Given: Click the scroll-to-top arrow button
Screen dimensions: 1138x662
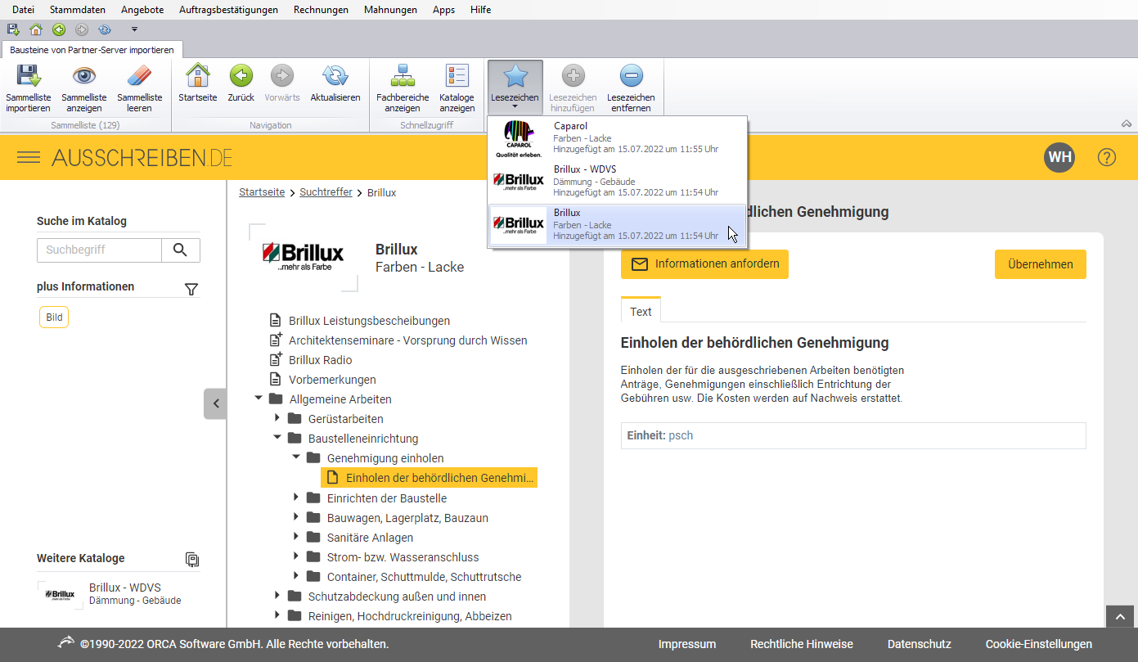Looking at the screenshot, I should point(1120,616).
